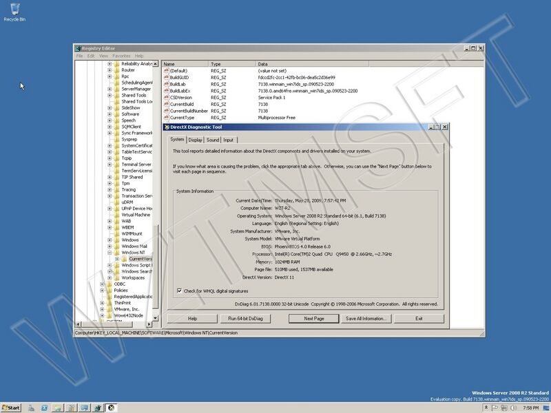The height and width of the screenshot is (413, 551).
Task: Select the 'Virtual Machine' tree item
Action: [x=136, y=215]
